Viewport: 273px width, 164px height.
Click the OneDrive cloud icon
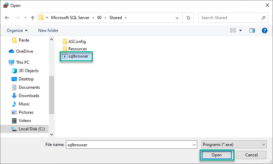tap(11, 51)
